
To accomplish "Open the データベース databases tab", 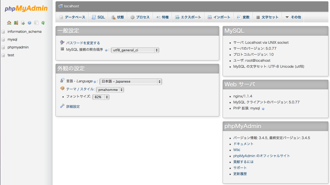I will click(72, 17).
